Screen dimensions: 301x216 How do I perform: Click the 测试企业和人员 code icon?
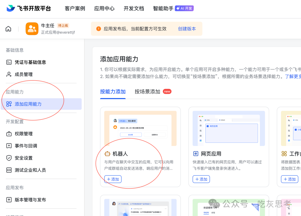coord(9,170)
